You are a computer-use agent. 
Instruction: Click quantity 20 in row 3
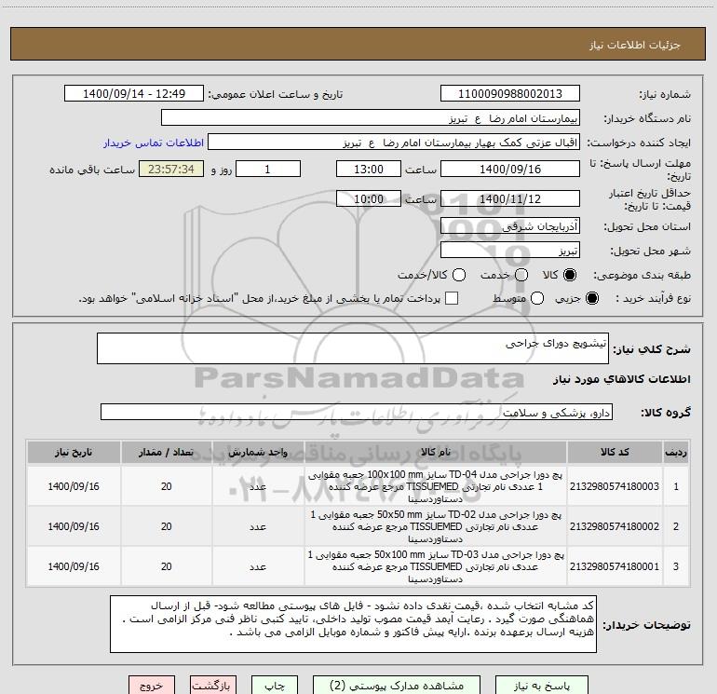[166, 566]
